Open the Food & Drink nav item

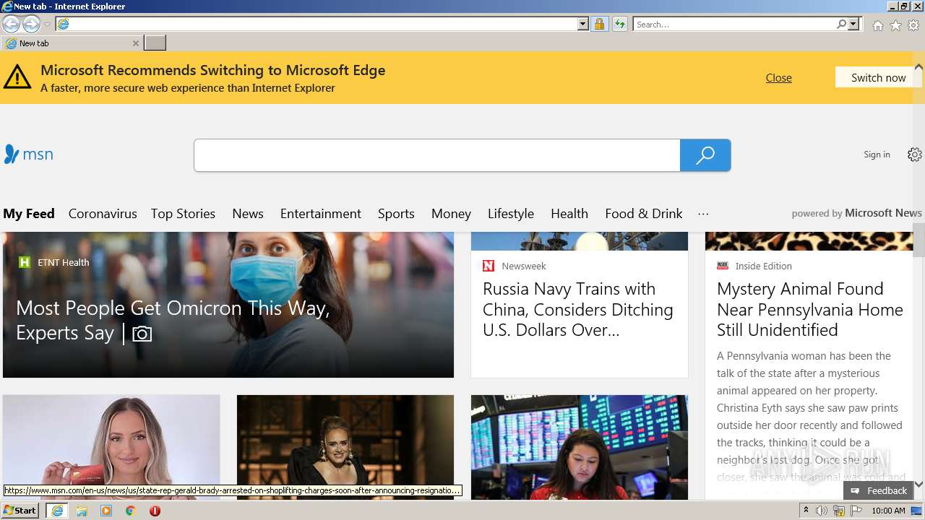644,214
